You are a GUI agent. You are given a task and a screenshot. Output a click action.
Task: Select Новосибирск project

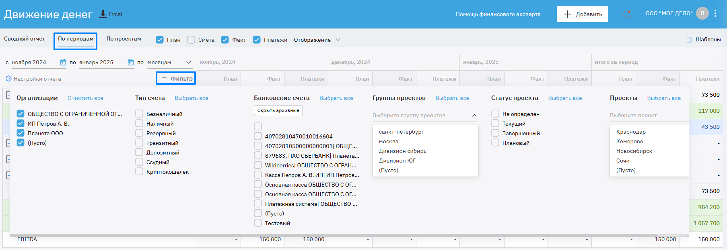point(634,151)
